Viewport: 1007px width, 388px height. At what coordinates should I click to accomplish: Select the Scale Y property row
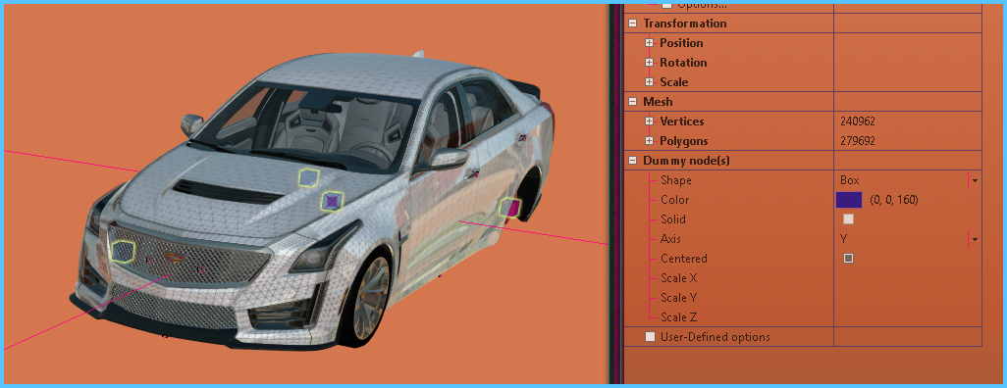(x=803, y=298)
